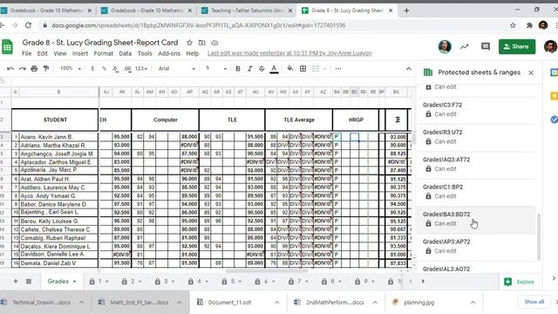Screen dimensions: 558x314
Task: Open the Google Sheets home icon
Action: tap(7, 47)
